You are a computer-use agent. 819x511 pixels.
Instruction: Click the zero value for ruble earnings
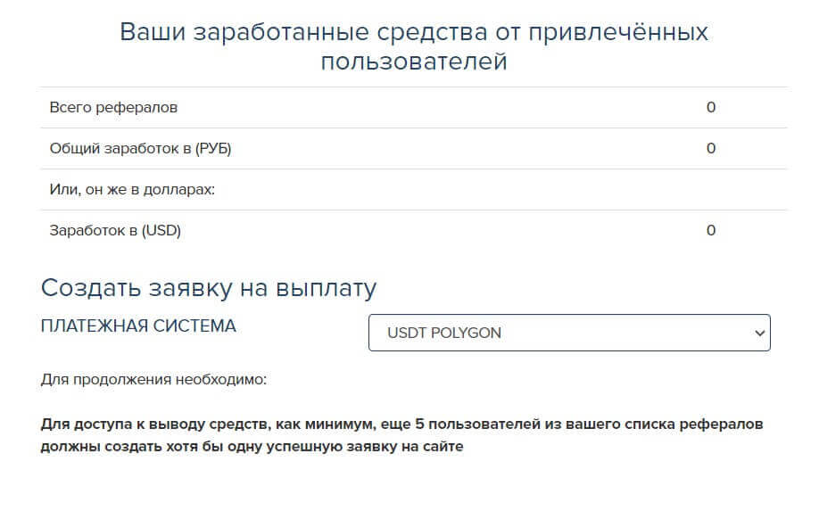point(711,148)
